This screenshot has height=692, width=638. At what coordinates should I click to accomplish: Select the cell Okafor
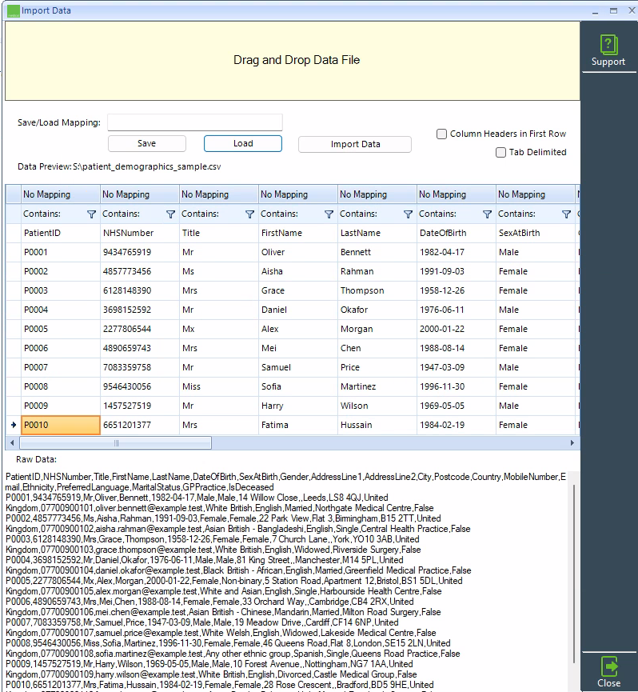click(377, 310)
